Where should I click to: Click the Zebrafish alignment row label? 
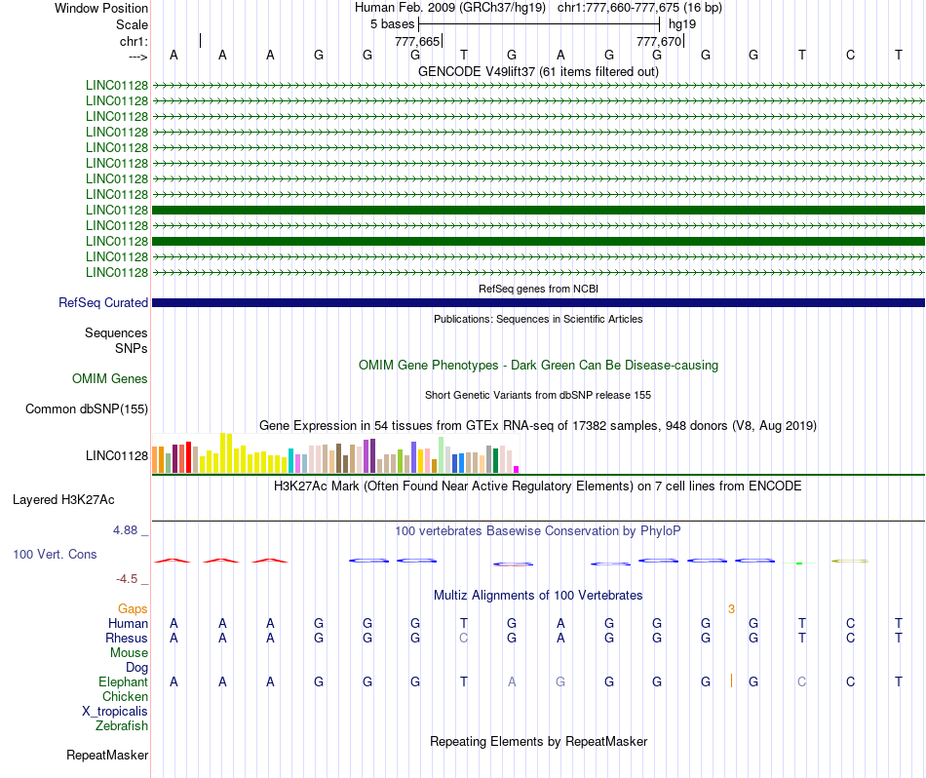(x=122, y=725)
